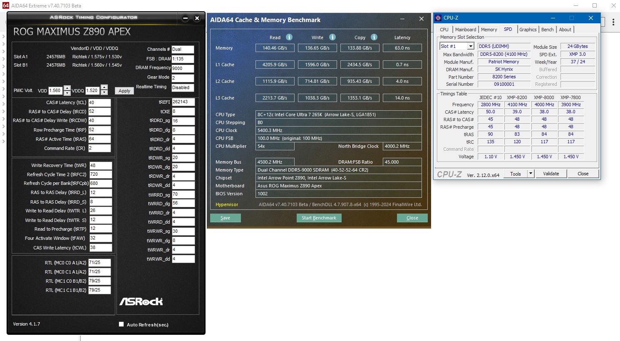Click the Command Rate (CR) field
The image size is (620, 341).
[x=99, y=148]
